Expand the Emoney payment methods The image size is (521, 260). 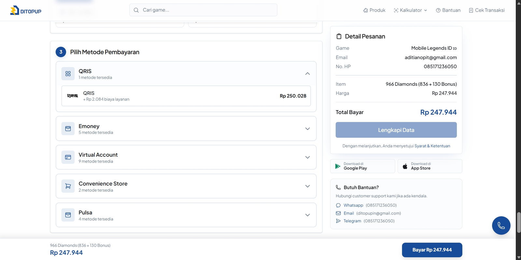[307, 129]
